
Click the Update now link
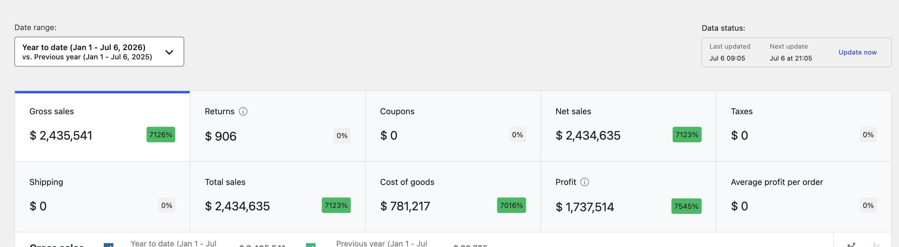(x=857, y=52)
